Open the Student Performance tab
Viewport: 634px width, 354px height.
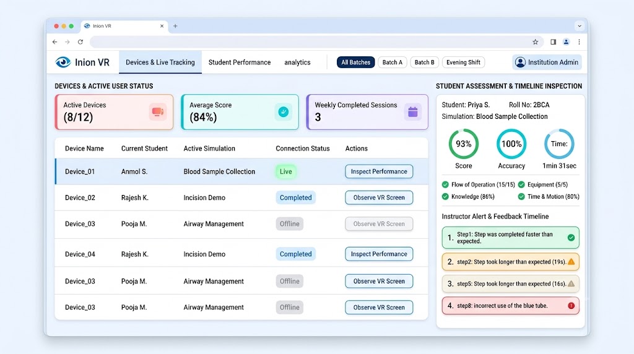click(240, 63)
